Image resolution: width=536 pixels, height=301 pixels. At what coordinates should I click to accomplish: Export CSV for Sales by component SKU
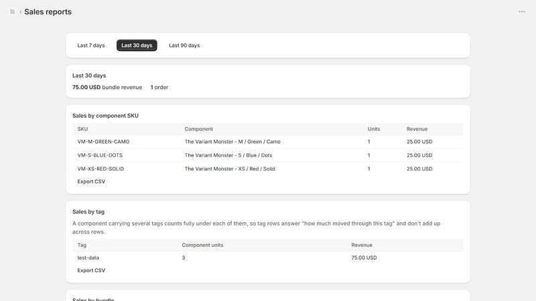tap(91, 181)
